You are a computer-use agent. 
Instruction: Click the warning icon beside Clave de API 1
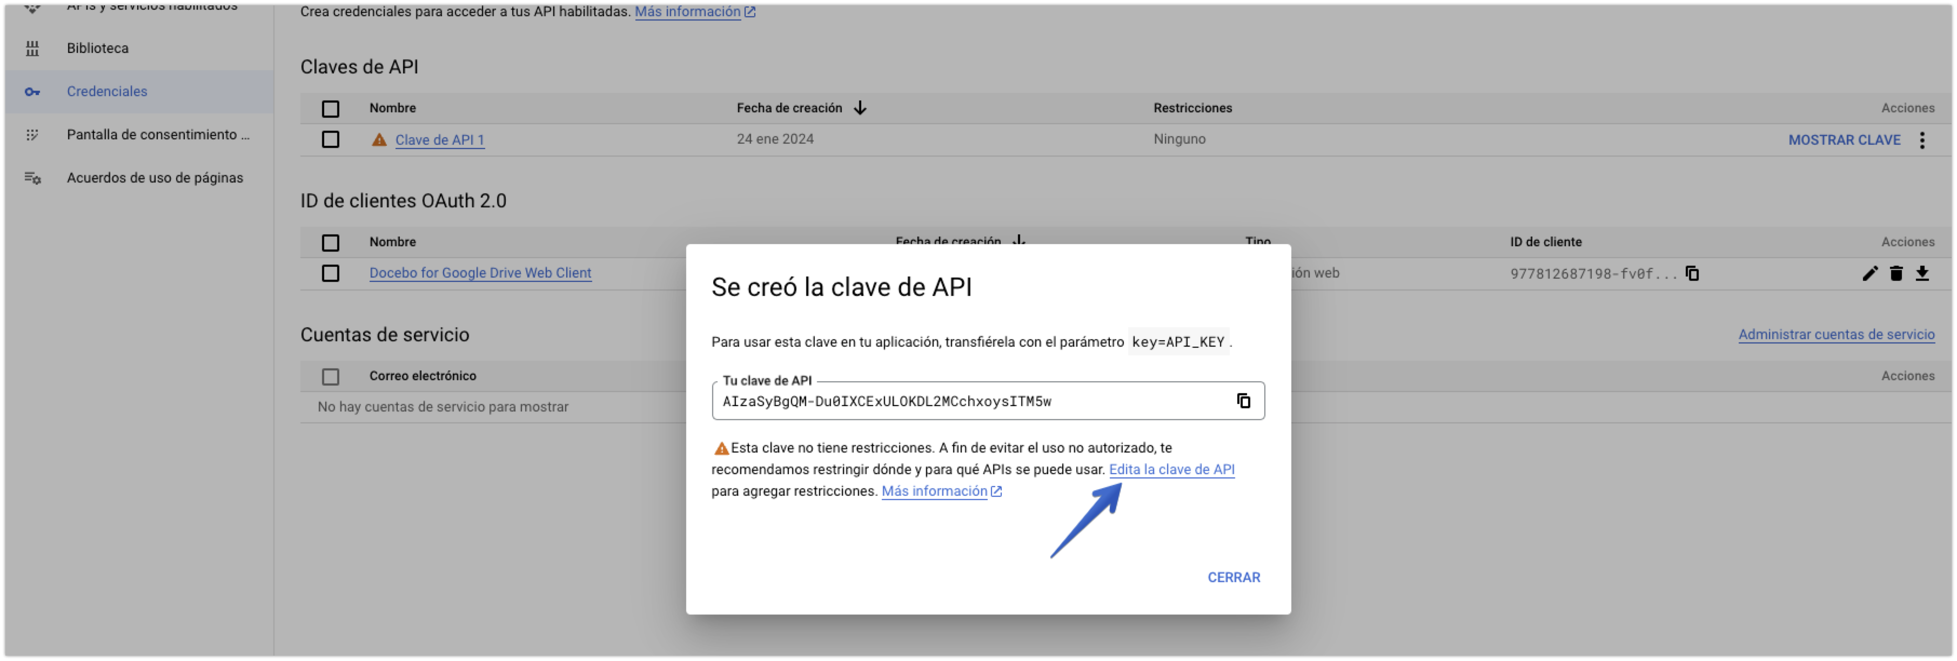click(379, 140)
